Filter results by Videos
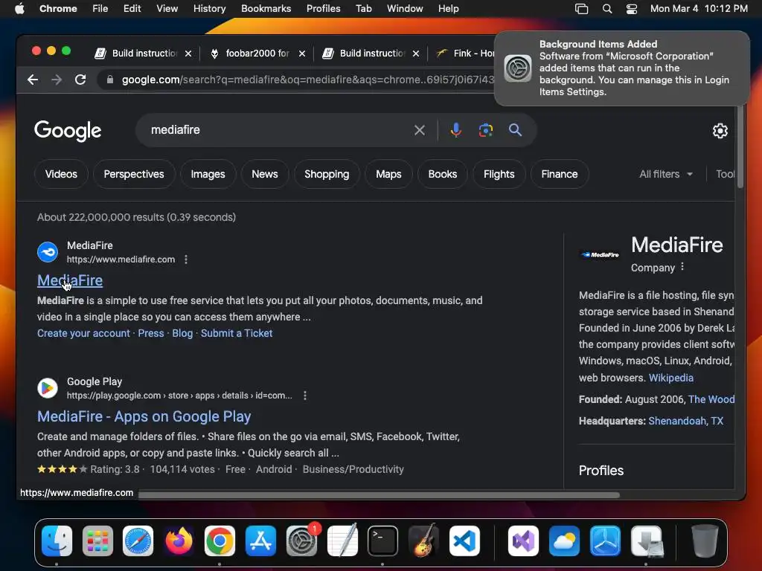The image size is (762, 571). 61,174
